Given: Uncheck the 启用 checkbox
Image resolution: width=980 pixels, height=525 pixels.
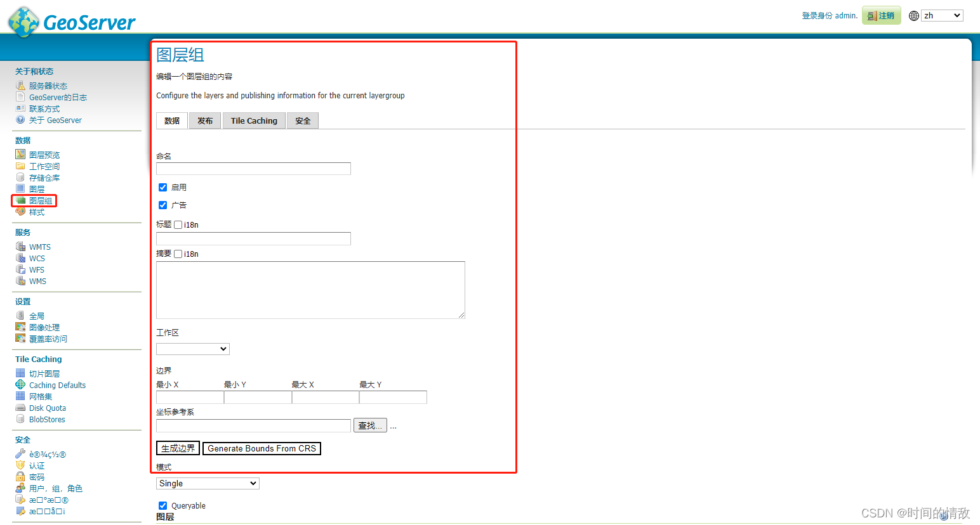Looking at the screenshot, I should 162,187.
